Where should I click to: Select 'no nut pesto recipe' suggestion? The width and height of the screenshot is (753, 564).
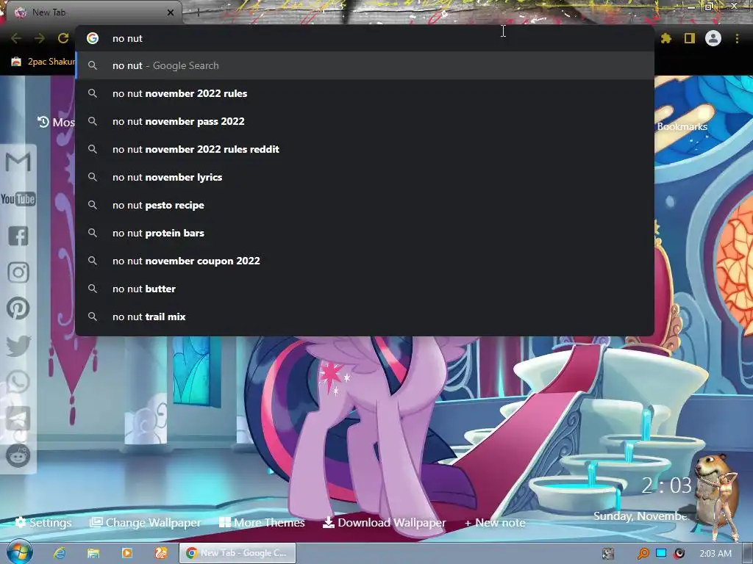pos(365,206)
